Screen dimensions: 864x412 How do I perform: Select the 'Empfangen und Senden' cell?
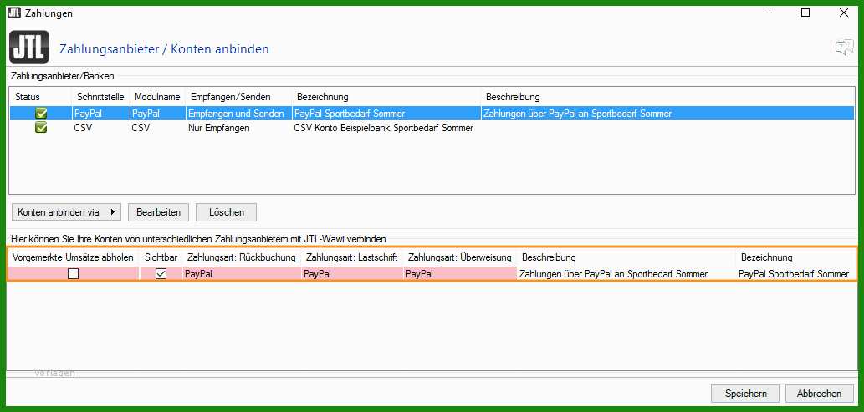point(237,114)
